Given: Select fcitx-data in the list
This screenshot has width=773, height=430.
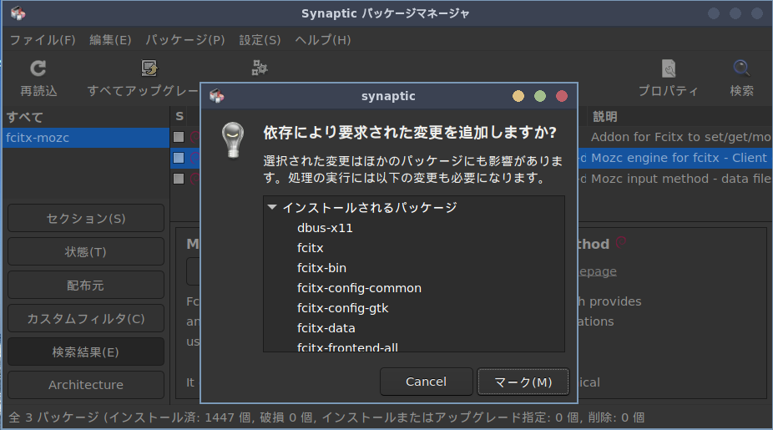Looking at the screenshot, I should [326, 328].
